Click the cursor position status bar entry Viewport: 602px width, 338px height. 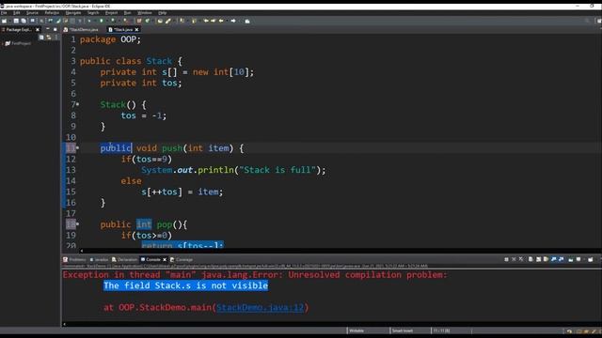[x=441, y=330]
